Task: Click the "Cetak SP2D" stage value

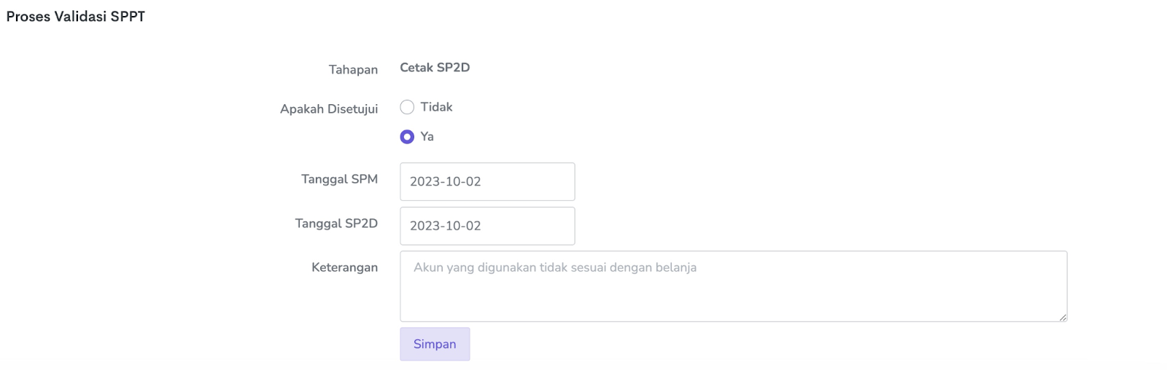Action: 435,68
